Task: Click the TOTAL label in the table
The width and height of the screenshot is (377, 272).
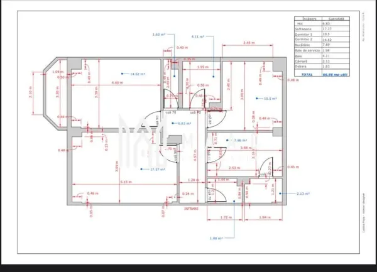Action: pyautogui.click(x=307, y=75)
